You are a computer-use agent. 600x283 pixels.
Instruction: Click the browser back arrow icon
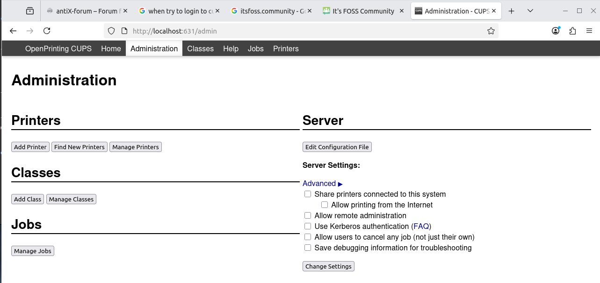13,31
